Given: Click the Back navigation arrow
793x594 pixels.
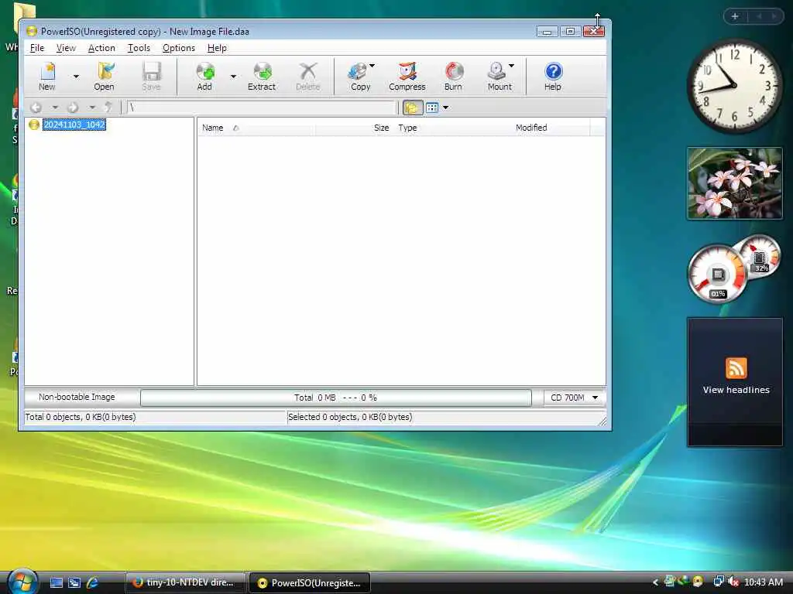Looking at the screenshot, I should [x=36, y=108].
